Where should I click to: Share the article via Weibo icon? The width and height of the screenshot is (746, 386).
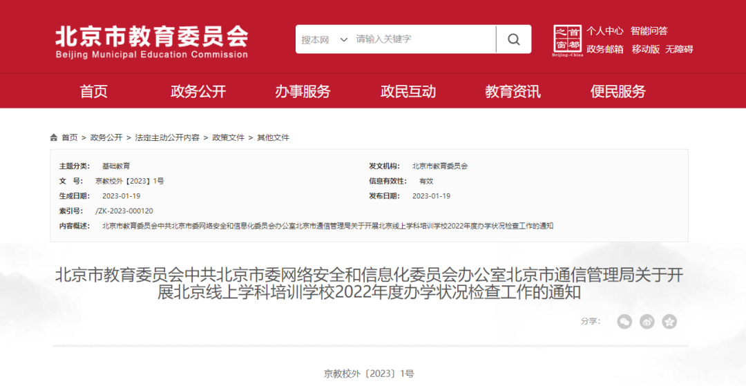click(x=647, y=321)
